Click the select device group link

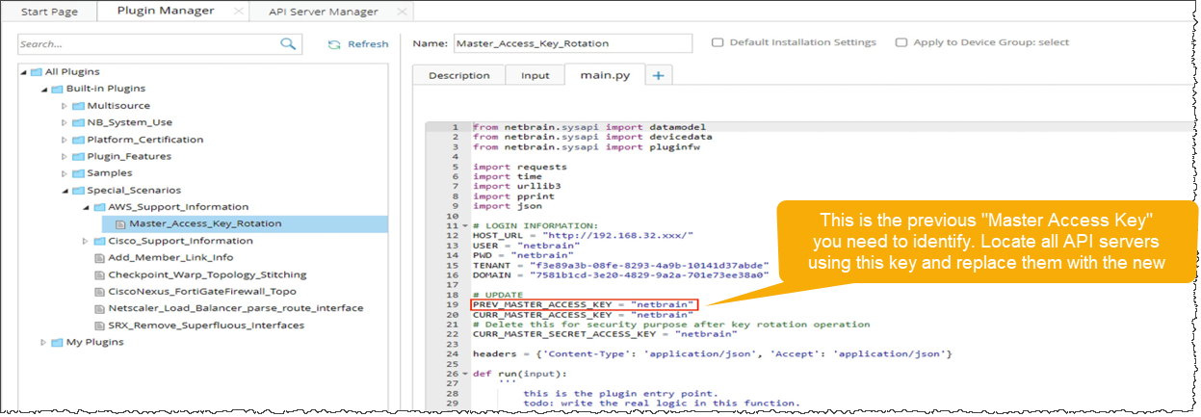coord(1053,42)
